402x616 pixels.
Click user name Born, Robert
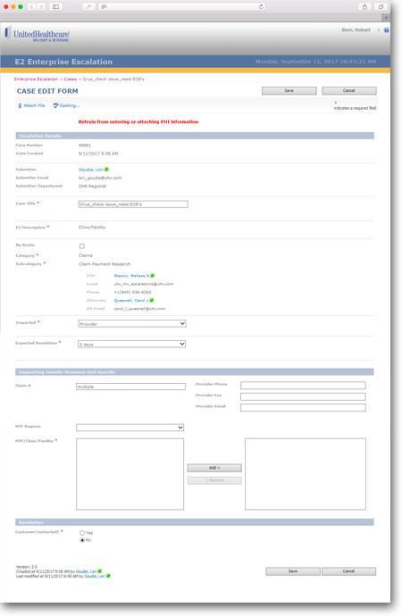click(356, 30)
